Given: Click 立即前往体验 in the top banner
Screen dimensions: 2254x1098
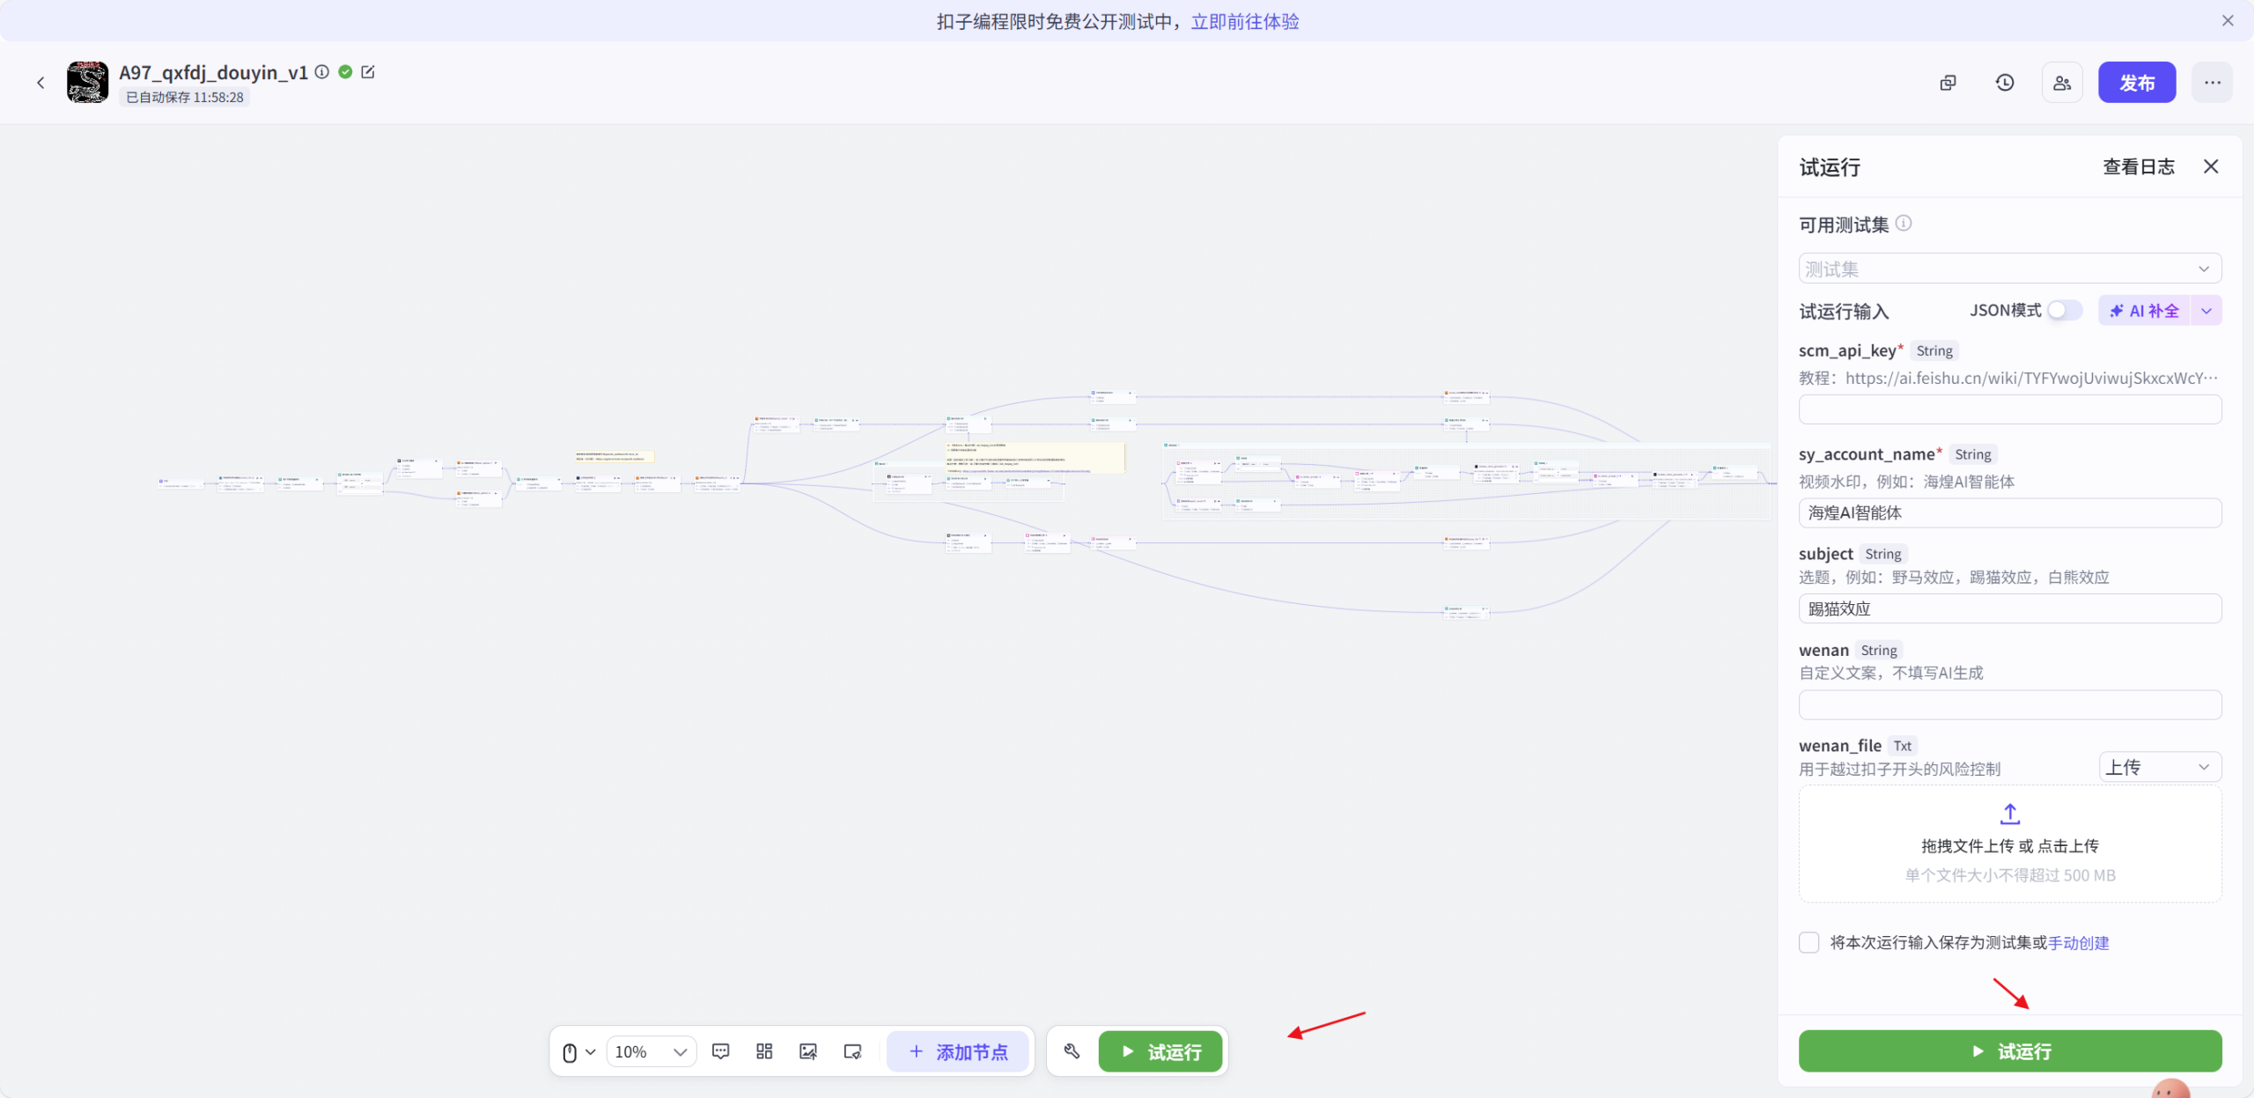Looking at the screenshot, I should (1245, 21).
